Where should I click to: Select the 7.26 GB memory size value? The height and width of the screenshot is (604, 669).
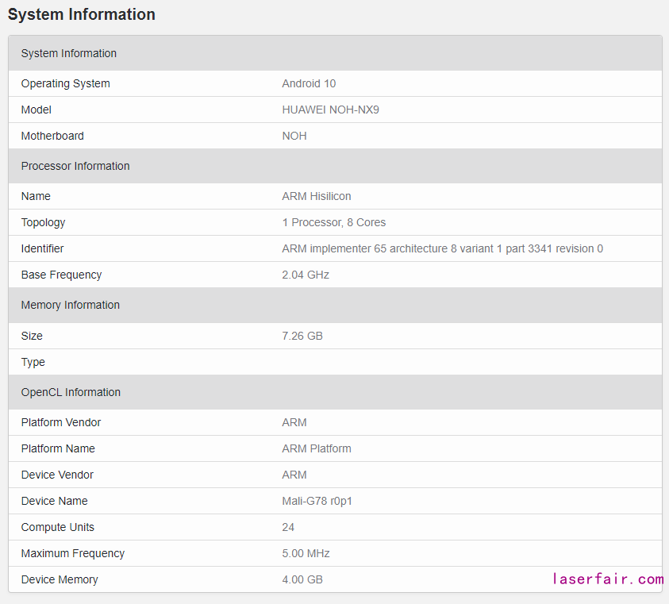pos(302,336)
